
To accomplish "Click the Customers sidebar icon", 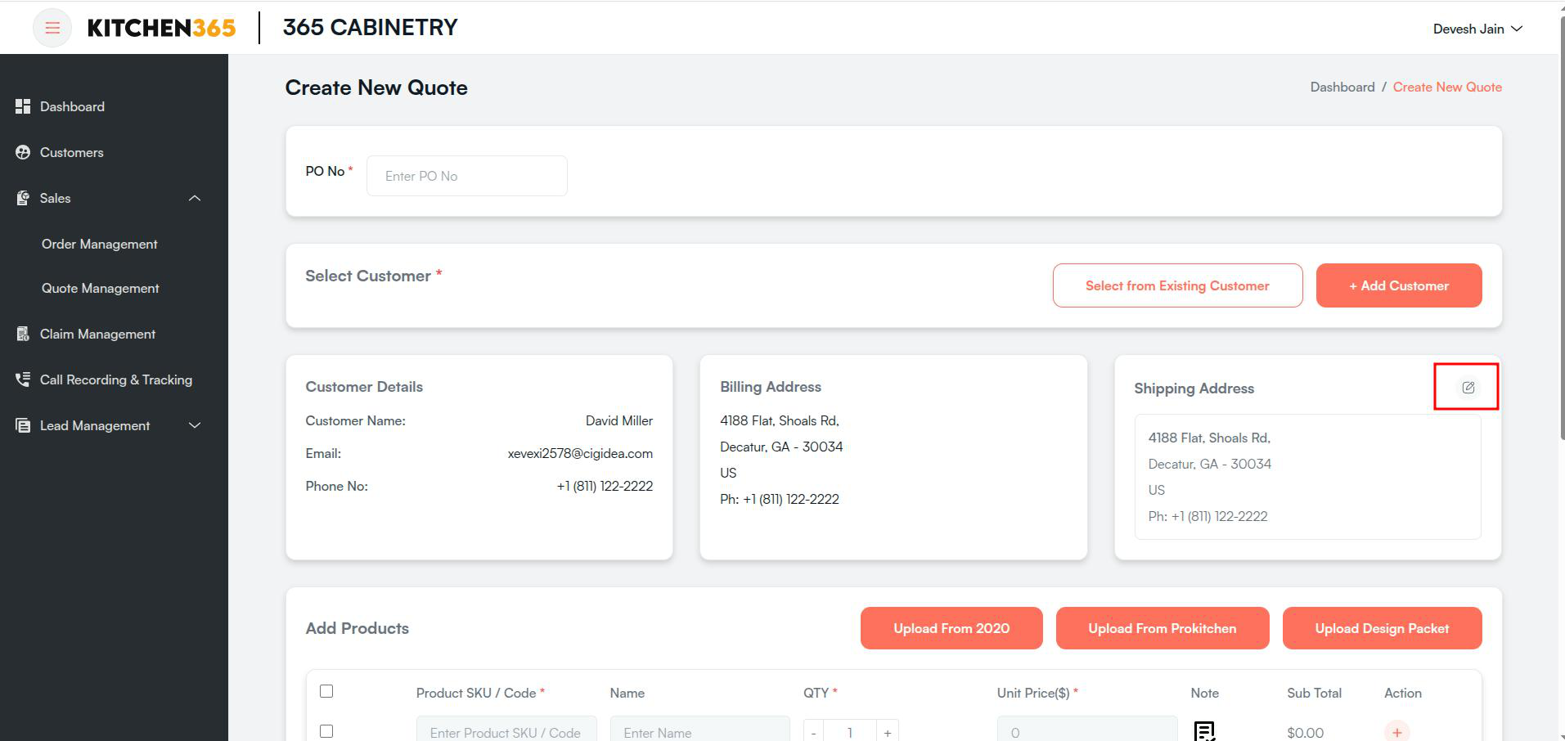I will tap(23, 152).
